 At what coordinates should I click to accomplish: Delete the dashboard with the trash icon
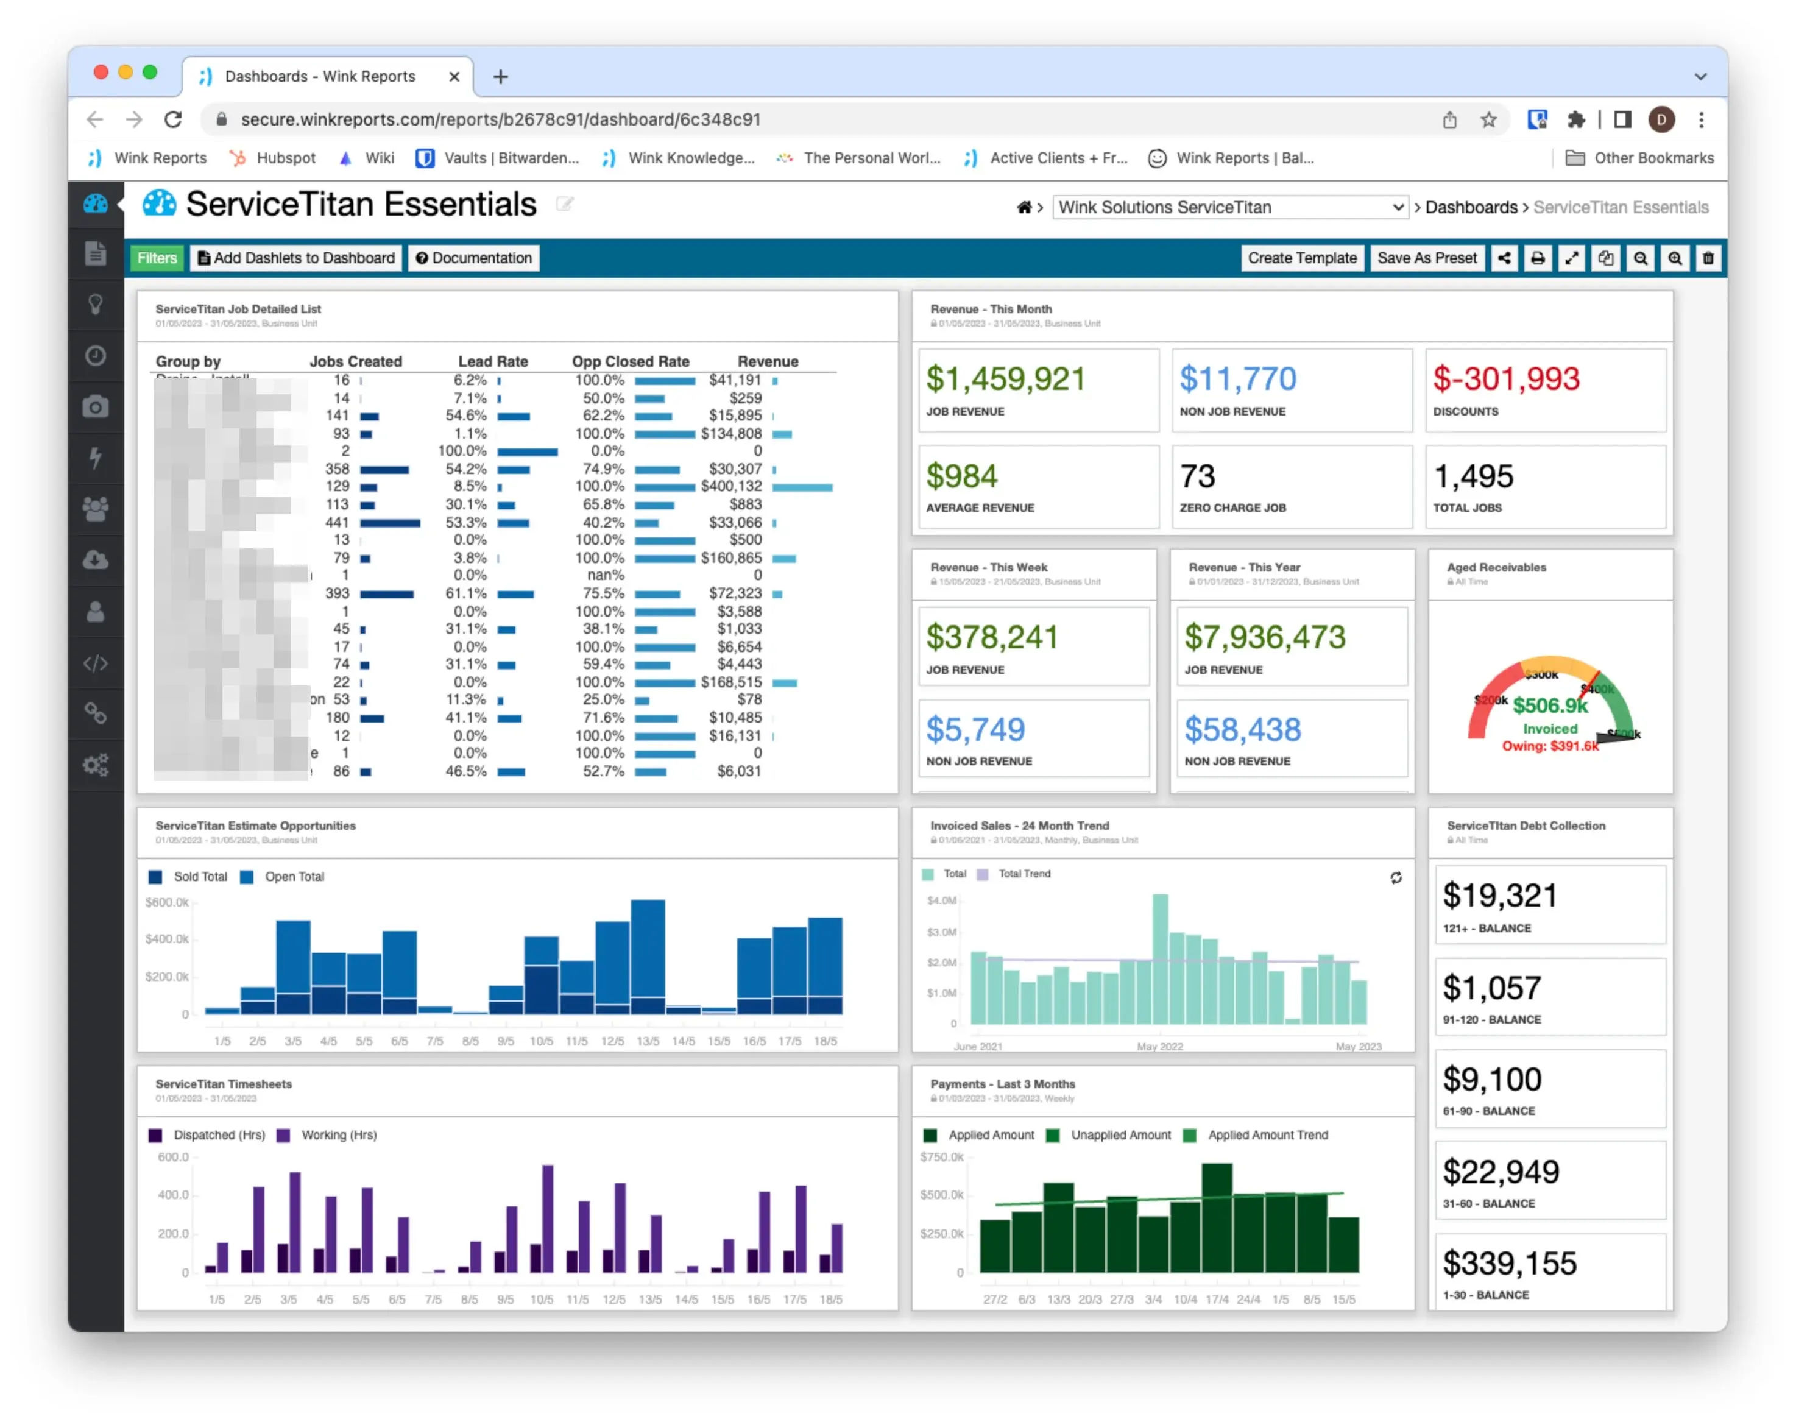tap(1708, 258)
